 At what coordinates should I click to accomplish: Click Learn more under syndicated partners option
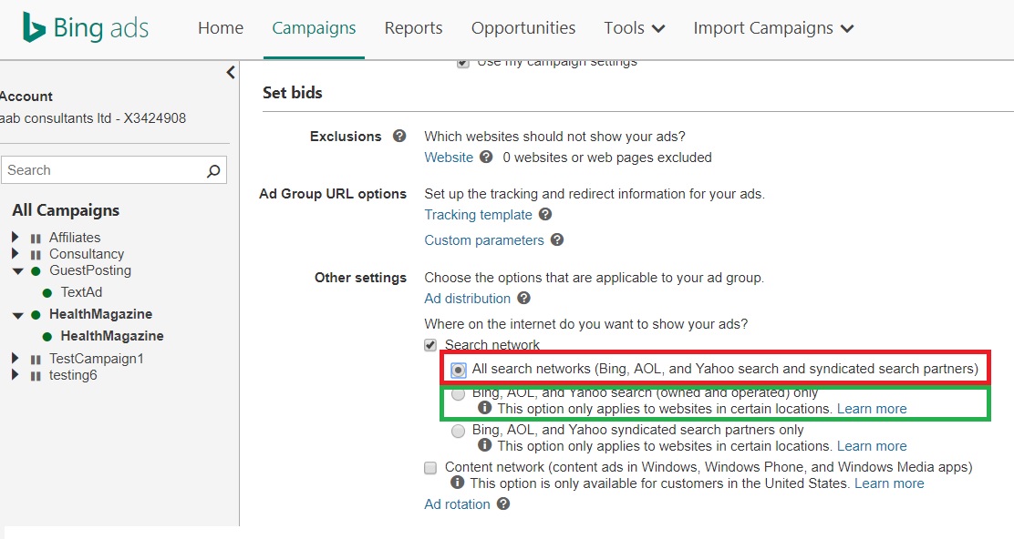click(872, 446)
